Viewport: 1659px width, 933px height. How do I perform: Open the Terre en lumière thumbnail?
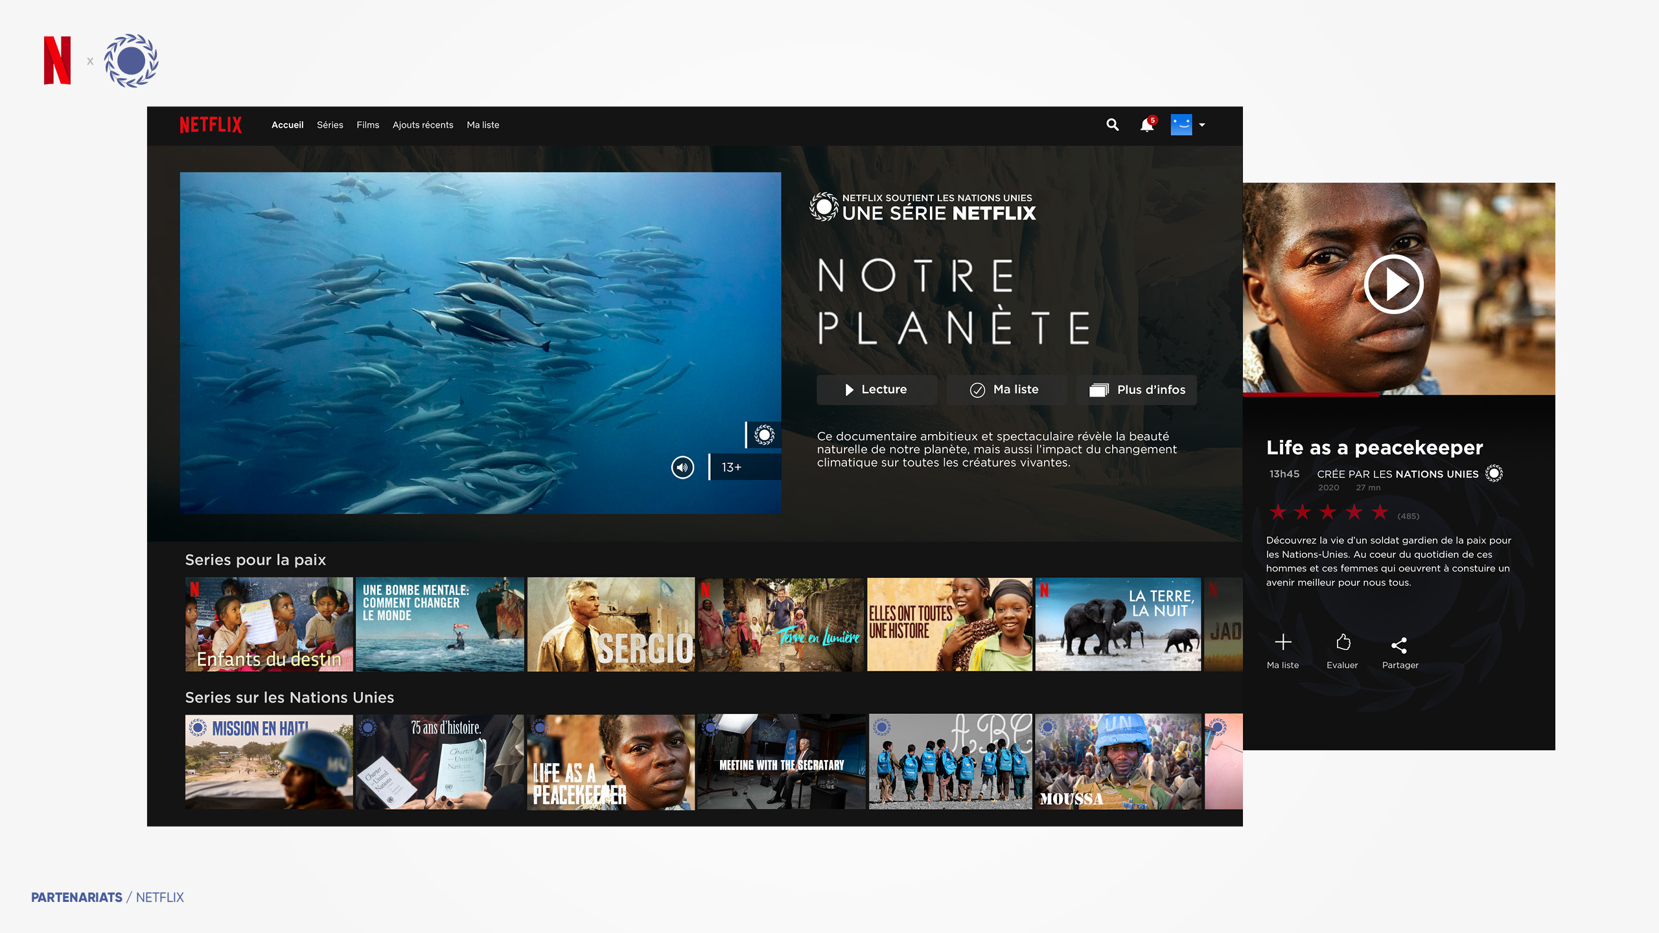781,625
